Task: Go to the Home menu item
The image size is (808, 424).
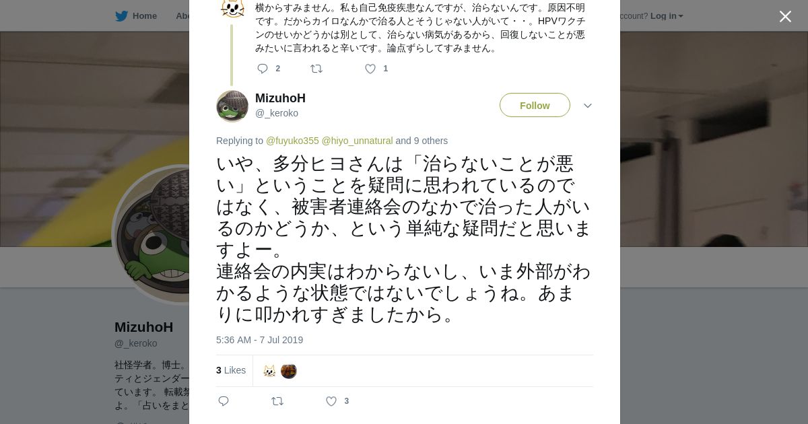Action: 144,16
